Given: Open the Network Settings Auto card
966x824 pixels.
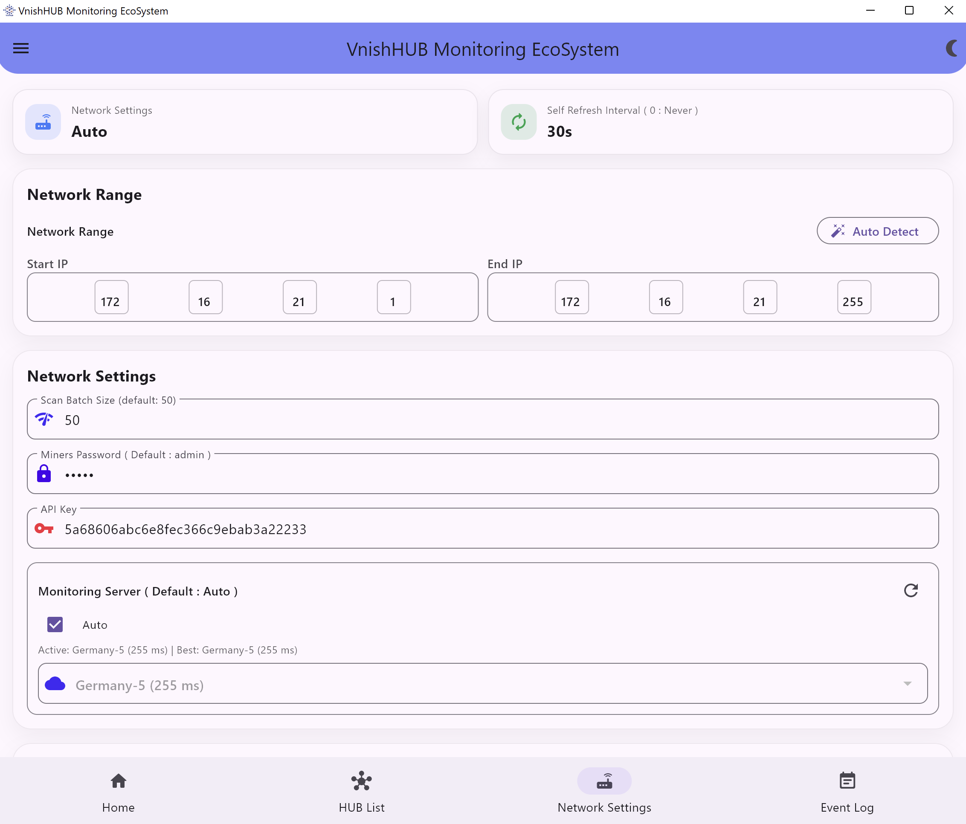Looking at the screenshot, I should click(245, 122).
